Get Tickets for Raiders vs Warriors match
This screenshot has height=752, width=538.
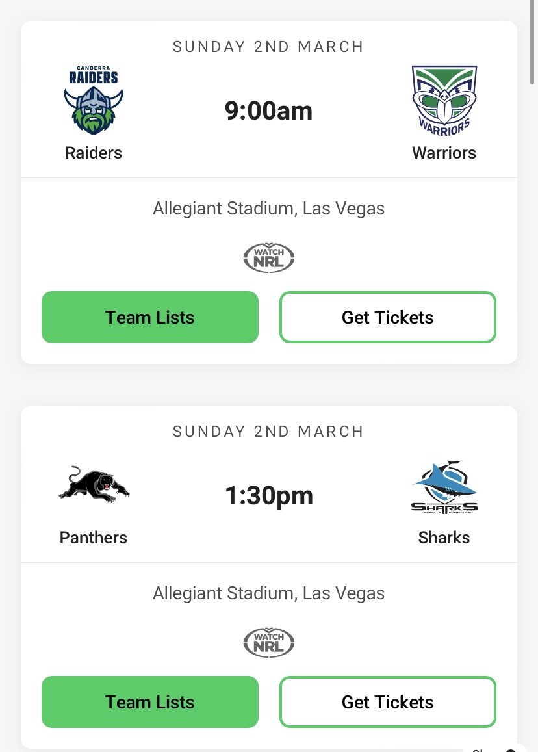[x=388, y=317]
